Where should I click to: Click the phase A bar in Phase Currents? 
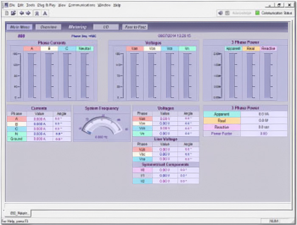pyautogui.click(x=32, y=76)
